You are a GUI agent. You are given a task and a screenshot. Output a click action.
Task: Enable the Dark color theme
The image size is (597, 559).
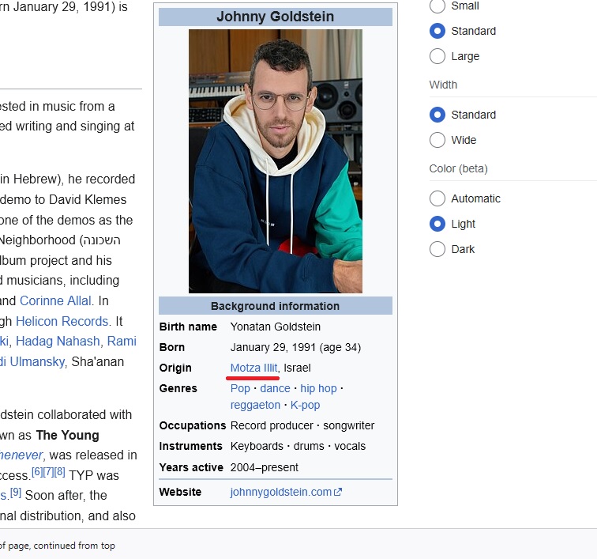pos(437,249)
